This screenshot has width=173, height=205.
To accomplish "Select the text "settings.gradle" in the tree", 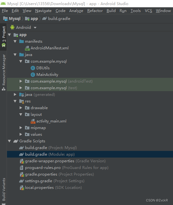I will 39,181.
